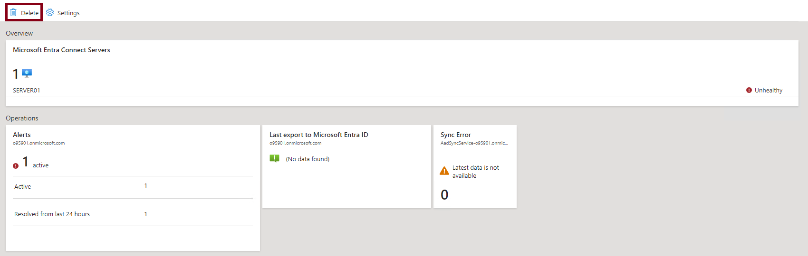808x256 pixels.
Task: Open the Alerts tile heading
Action: click(x=22, y=135)
